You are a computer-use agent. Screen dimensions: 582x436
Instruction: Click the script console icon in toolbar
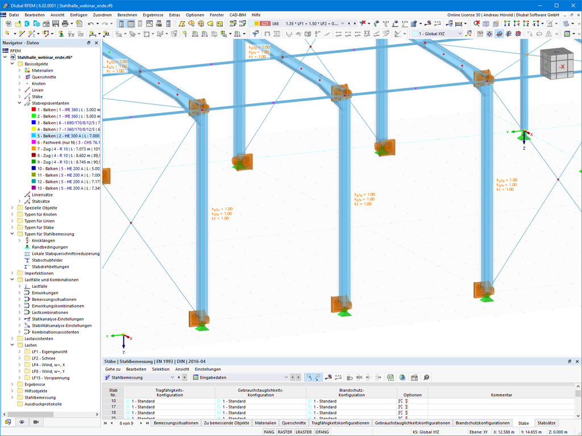tap(149, 24)
